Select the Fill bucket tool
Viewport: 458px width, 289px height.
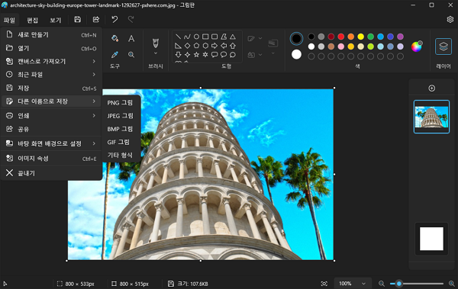pos(114,38)
